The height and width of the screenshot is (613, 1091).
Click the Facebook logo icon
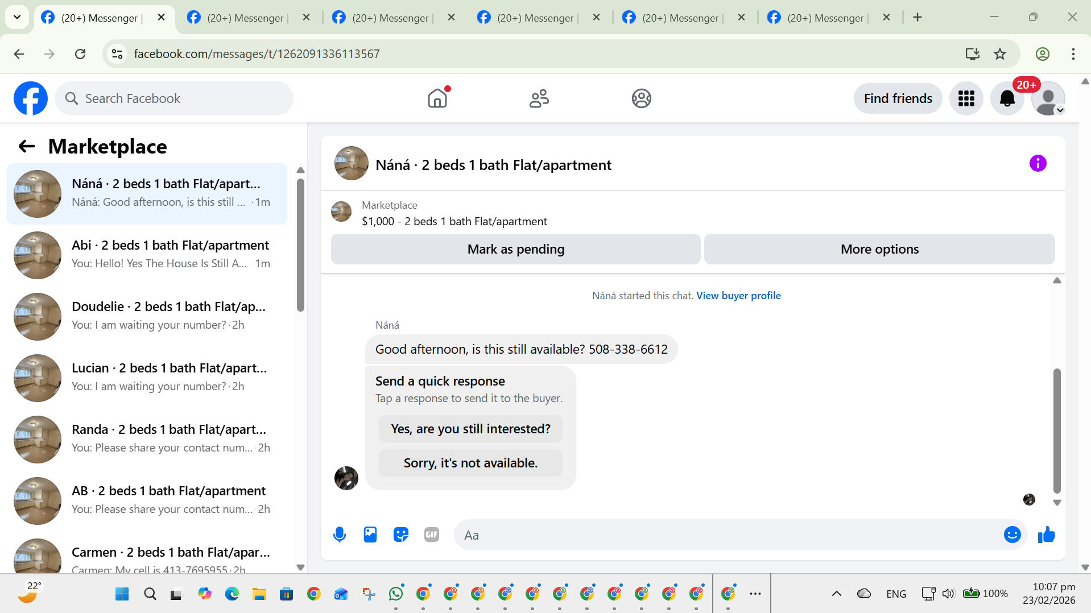click(x=31, y=98)
